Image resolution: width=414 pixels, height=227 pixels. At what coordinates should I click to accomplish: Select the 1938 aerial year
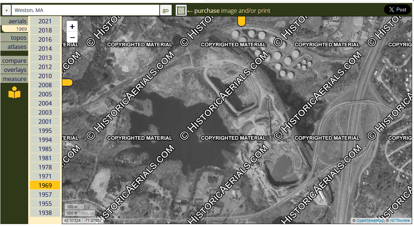point(45,213)
